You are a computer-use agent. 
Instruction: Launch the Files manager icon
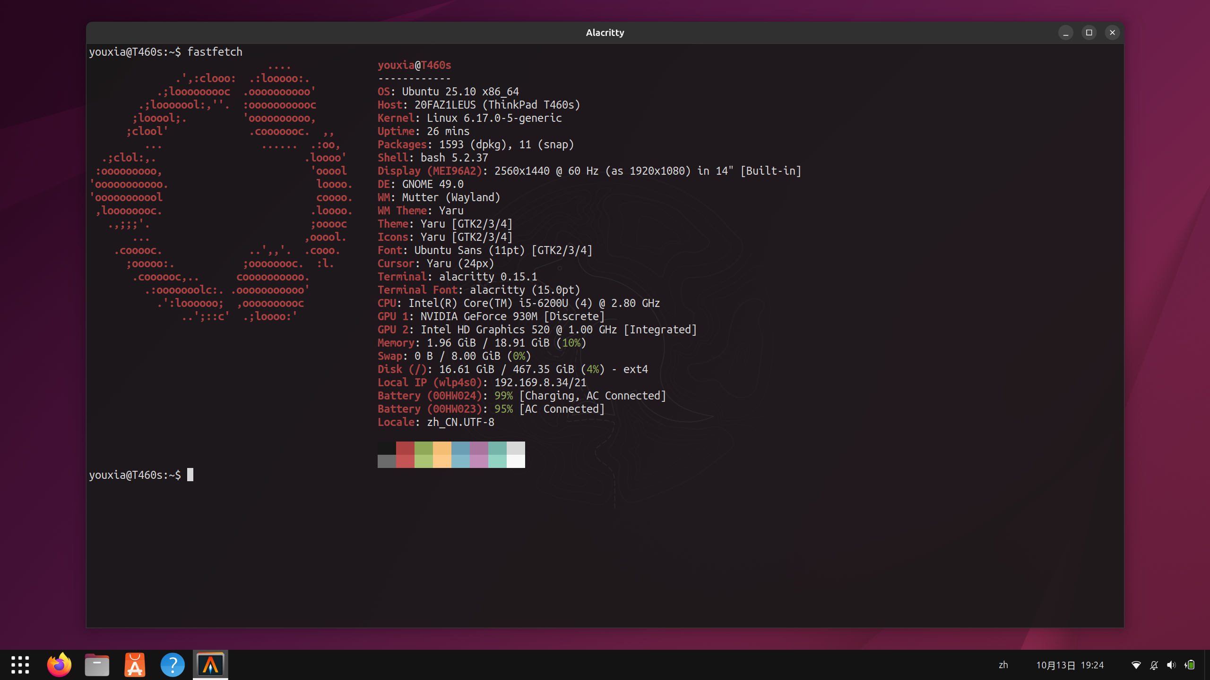pos(97,665)
